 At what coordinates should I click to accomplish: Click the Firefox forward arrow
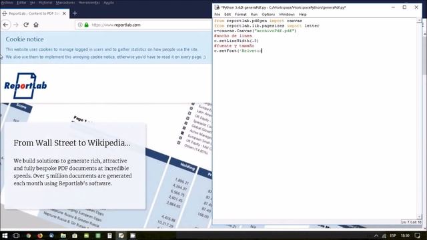pyautogui.click(x=16, y=25)
